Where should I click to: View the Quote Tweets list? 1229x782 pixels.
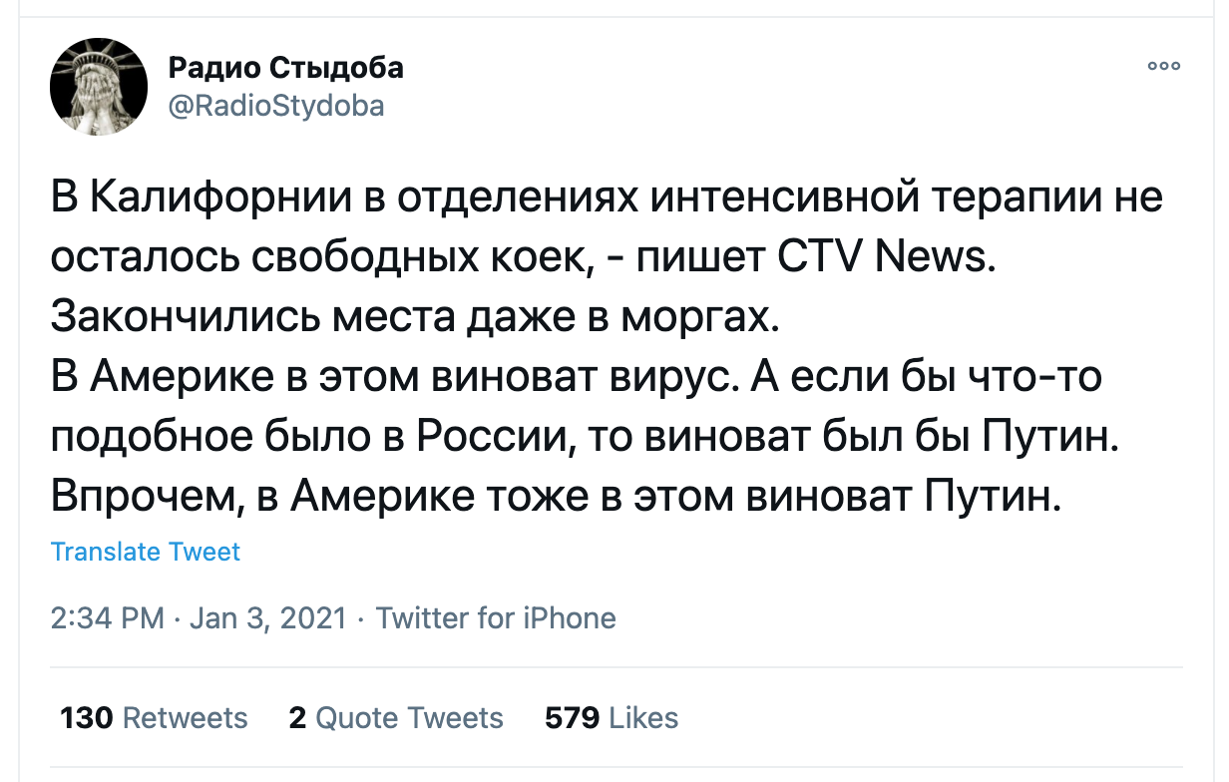(x=396, y=718)
